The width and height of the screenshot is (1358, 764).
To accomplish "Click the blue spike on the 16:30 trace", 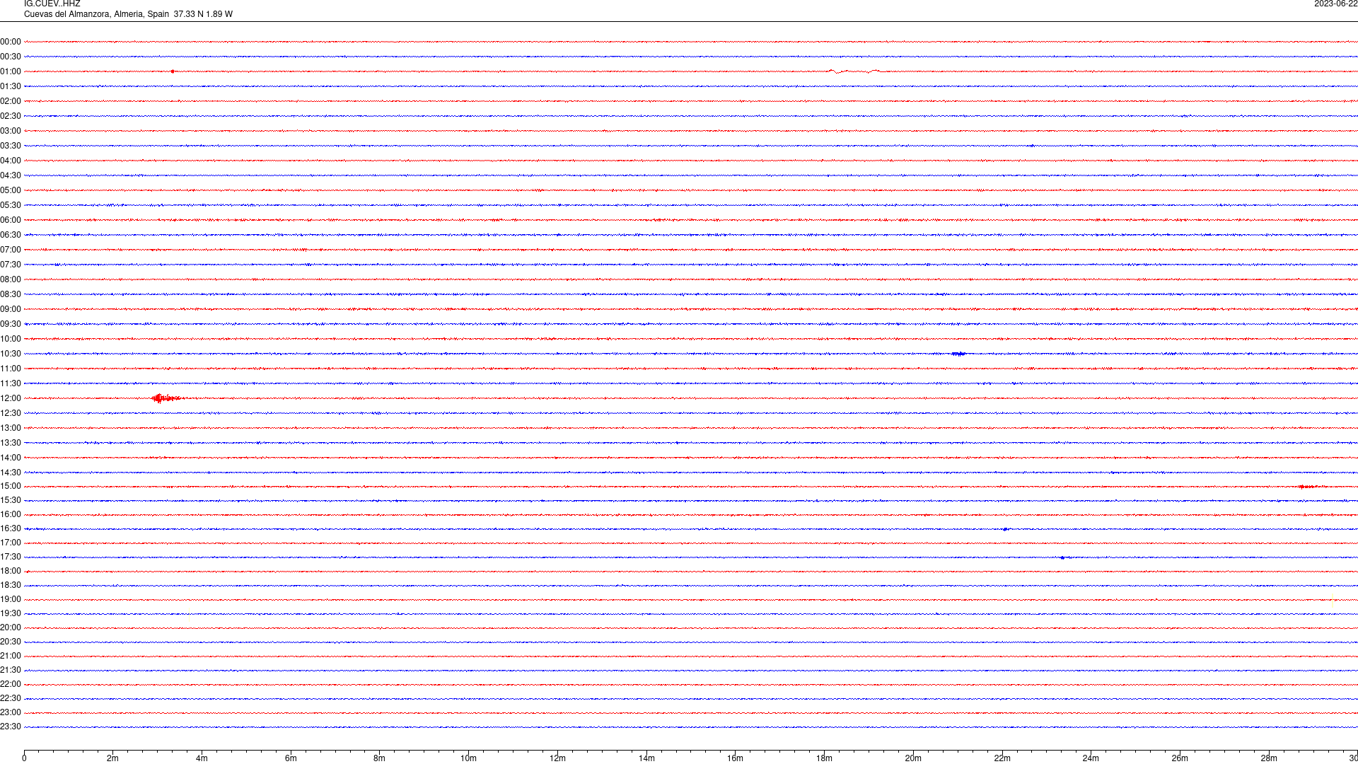I will coord(1006,529).
